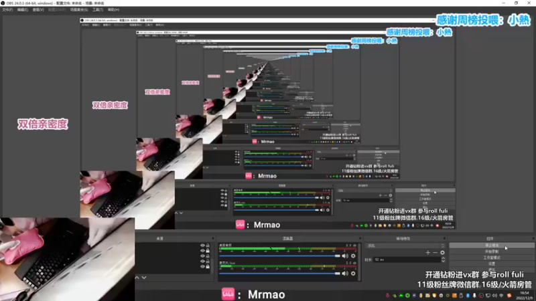Increase transition duration with up arrow

443,258
